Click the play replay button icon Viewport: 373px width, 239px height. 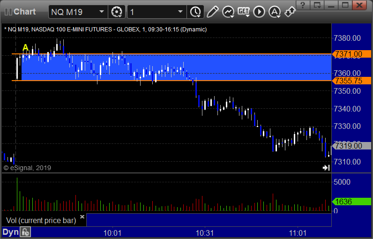click(259, 12)
